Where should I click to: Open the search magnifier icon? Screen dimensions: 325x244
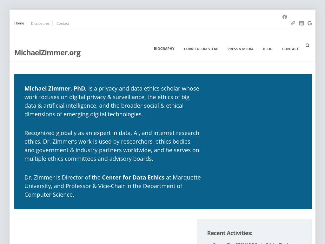pos(307,45)
